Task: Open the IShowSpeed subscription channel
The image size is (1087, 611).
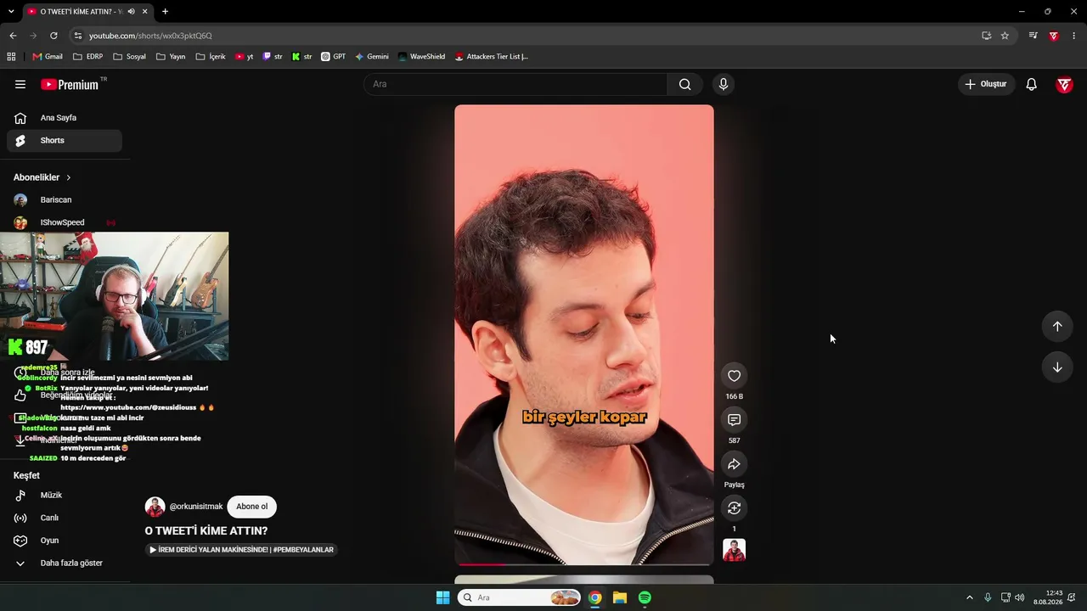Action: pos(65,222)
